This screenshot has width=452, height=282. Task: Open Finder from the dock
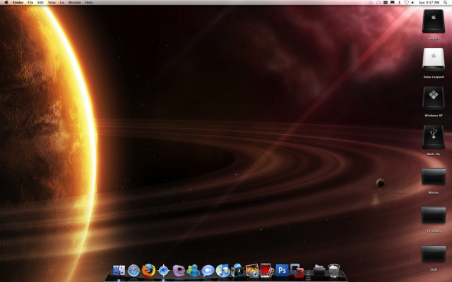click(119, 270)
